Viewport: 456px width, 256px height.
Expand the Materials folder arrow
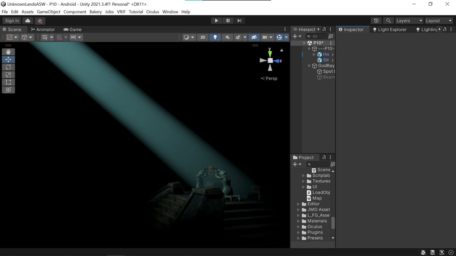299,221
